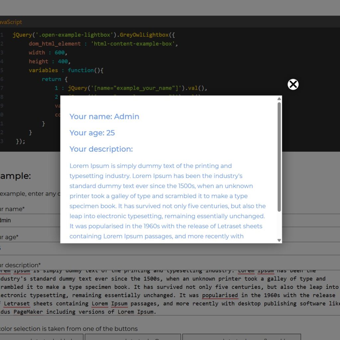Screen dimensions: 340x340
Task: Click the closing '});' code line
Action: [x=21, y=141]
